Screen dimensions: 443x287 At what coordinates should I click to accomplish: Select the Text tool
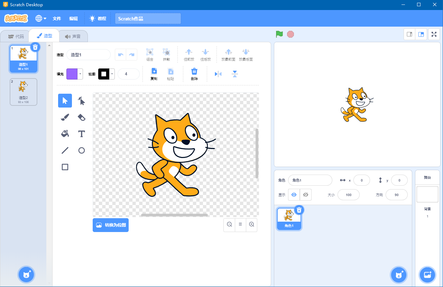click(x=81, y=134)
